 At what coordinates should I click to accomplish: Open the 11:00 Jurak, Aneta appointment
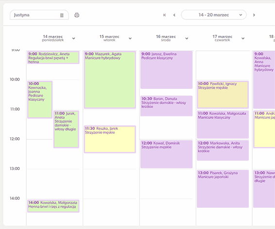(x=66, y=129)
